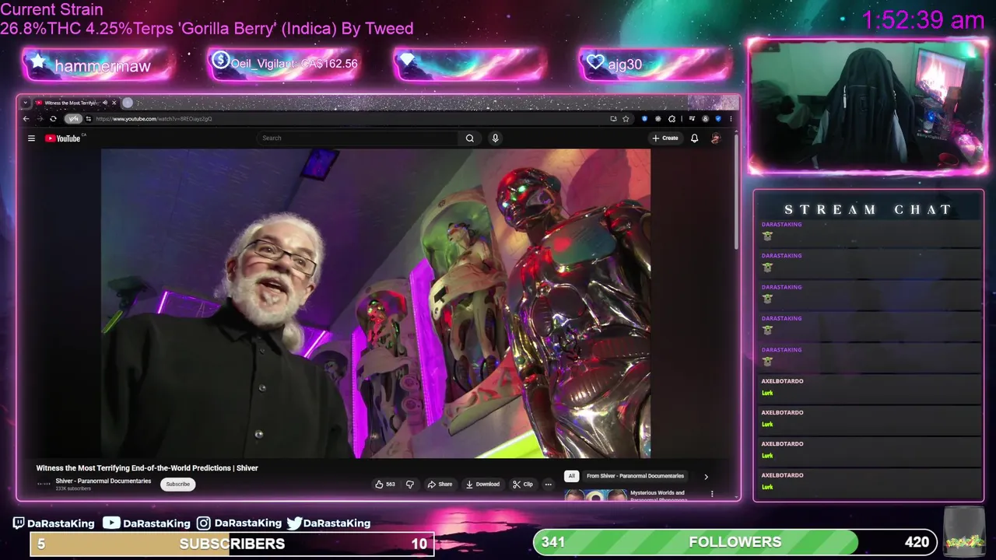Open the site settings icon beside the URL
This screenshot has height=560, width=996.
(x=89, y=119)
